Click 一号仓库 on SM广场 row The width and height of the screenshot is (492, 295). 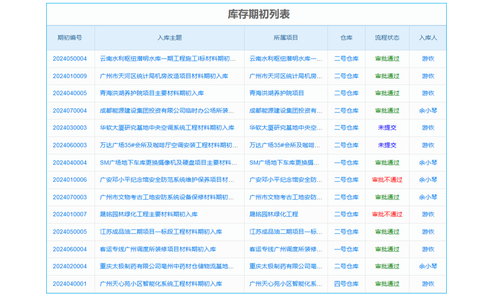tap(346, 162)
